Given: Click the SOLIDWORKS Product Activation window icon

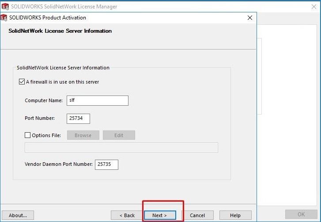Looking at the screenshot, I should 4,18.
